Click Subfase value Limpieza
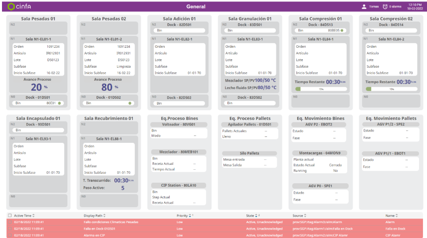Viewport: 427px width, 238px height. click(x=124, y=66)
